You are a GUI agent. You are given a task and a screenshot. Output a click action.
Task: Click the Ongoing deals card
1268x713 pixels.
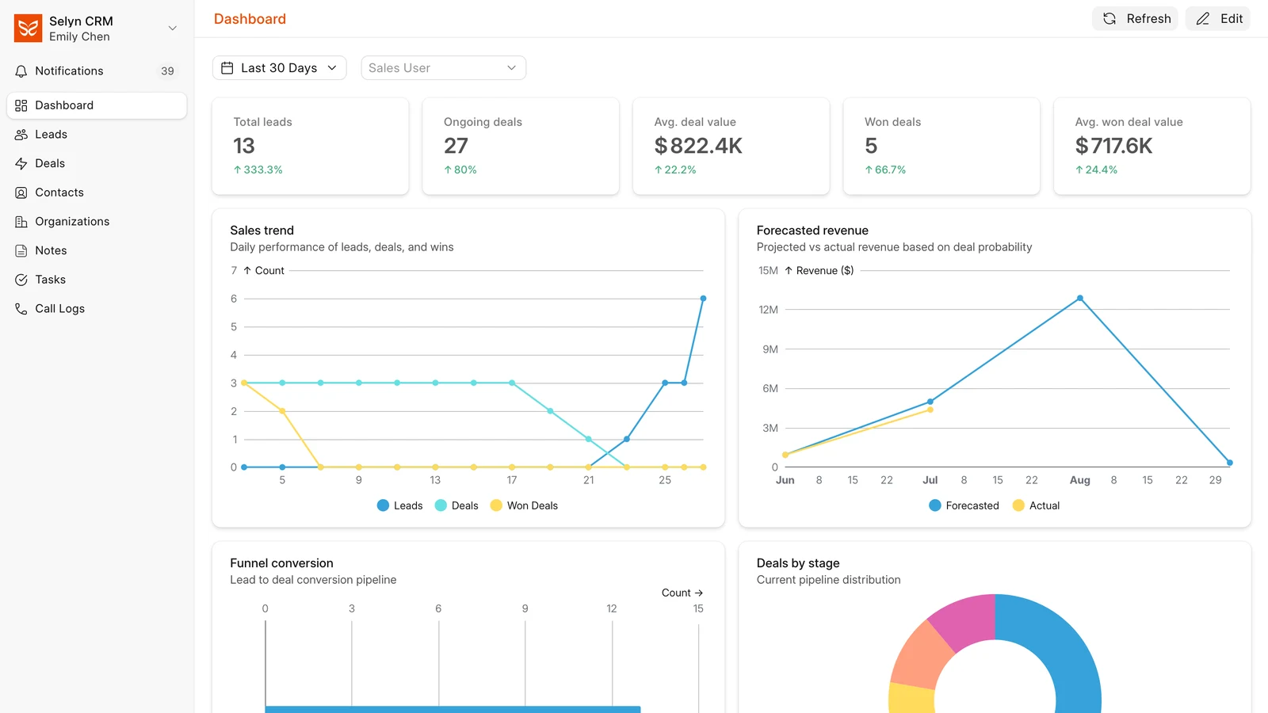521,146
